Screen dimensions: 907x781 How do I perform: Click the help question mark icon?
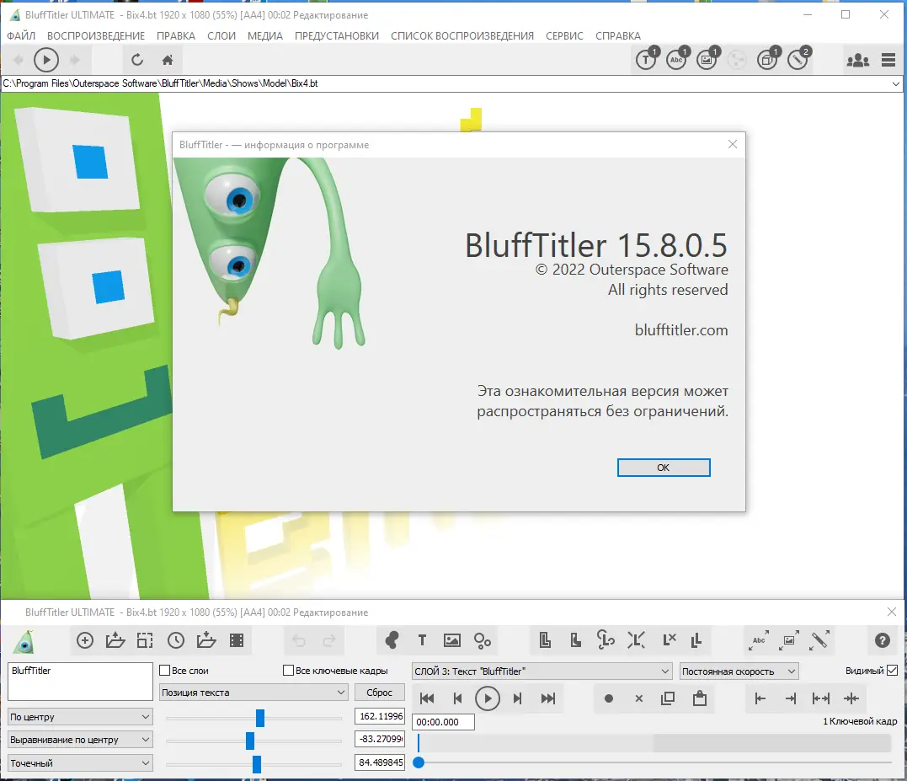coord(882,640)
